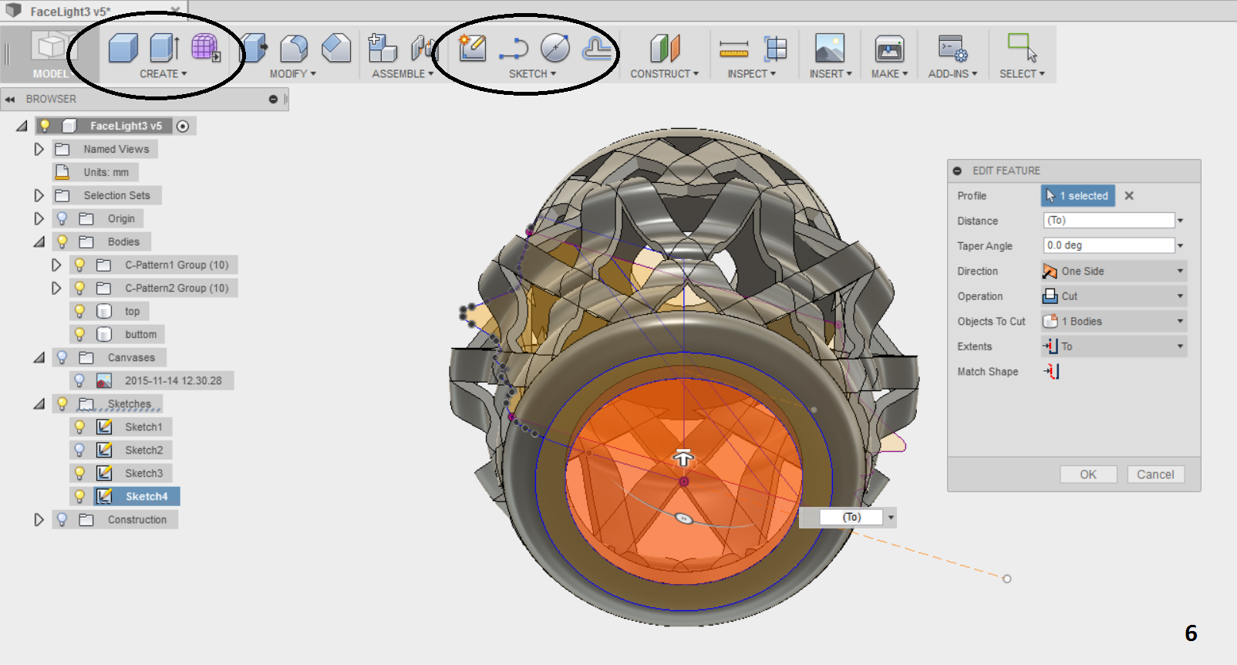Click the Select tool icon
Screen dimensions: 1237x665
point(1022,48)
